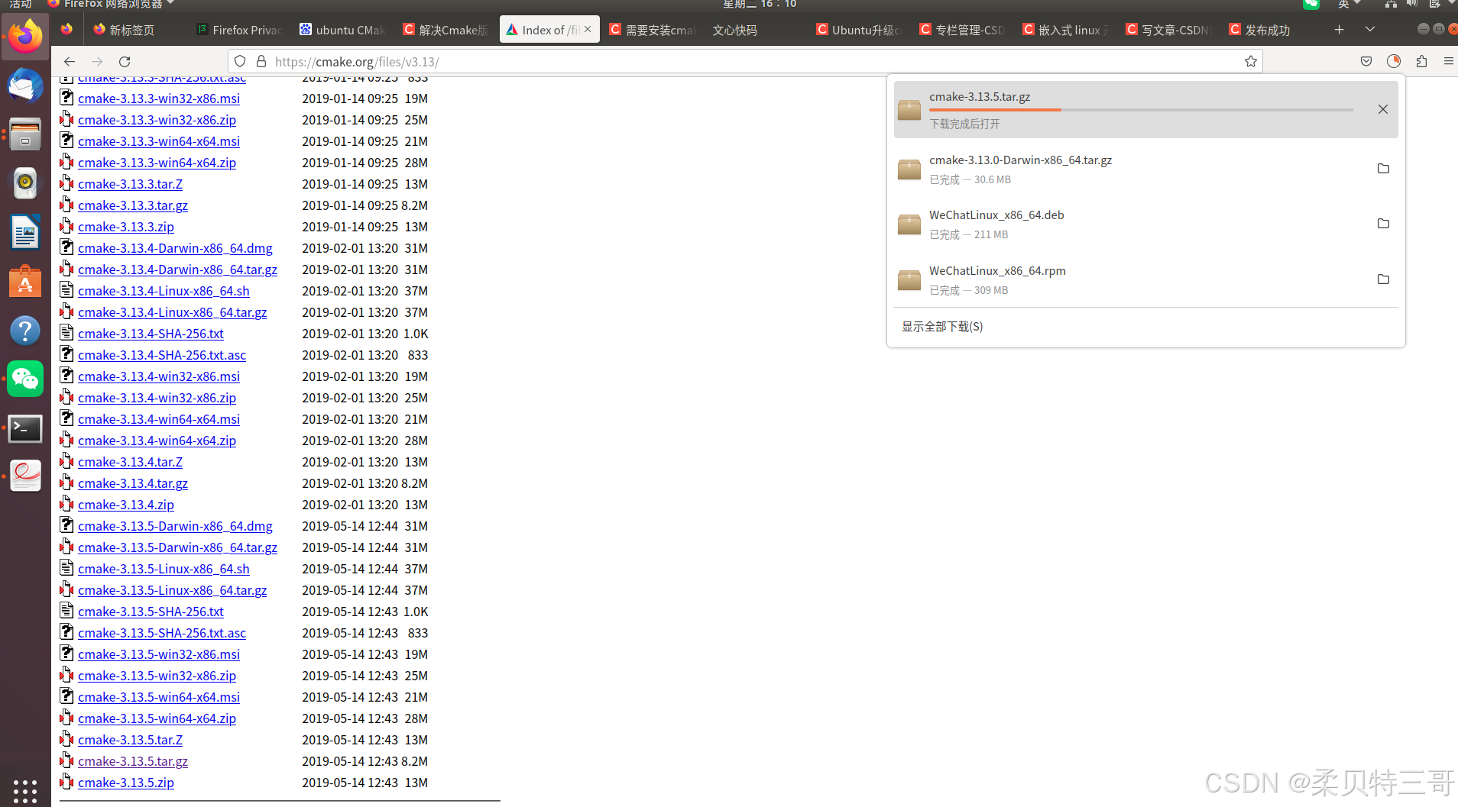
Task: Open the clock and calendar in top bar
Action: (x=760, y=4)
